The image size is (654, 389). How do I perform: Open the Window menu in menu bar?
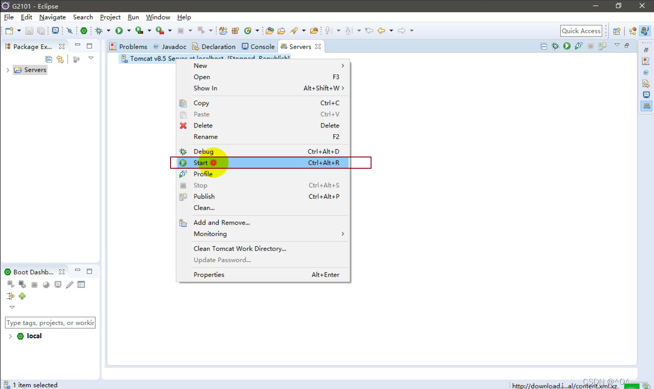[158, 17]
